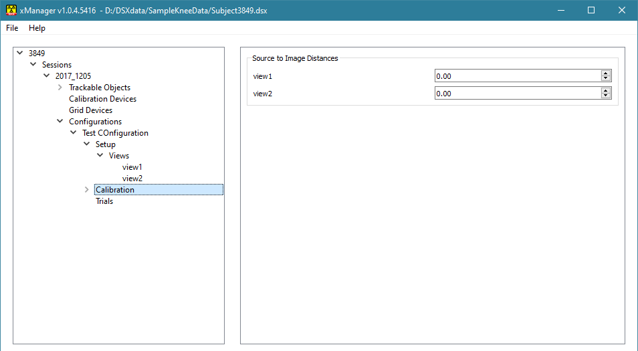Select the Trials tree item
The height and width of the screenshot is (351, 638).
tap(104, 201)
